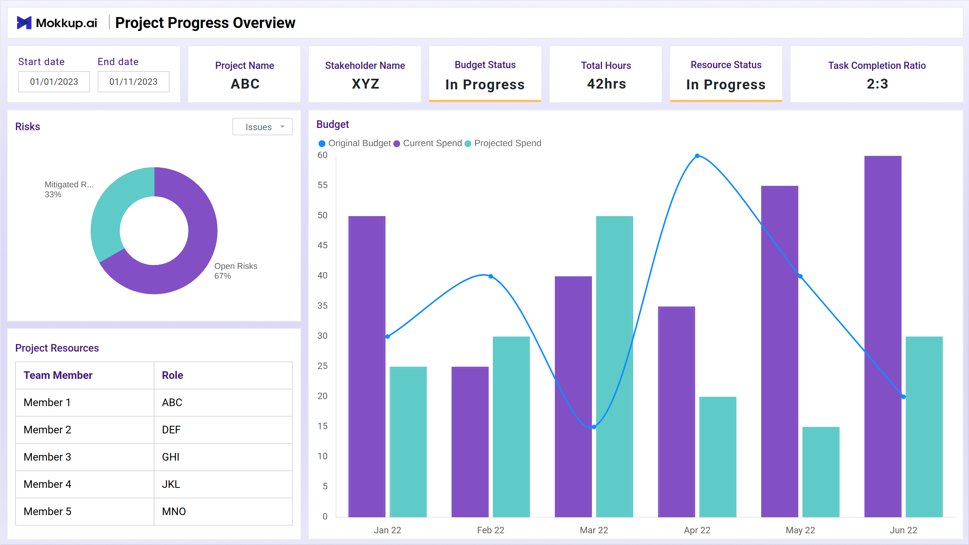Click the Team Member column header
The image size is (969, 545).
(85, 375)
